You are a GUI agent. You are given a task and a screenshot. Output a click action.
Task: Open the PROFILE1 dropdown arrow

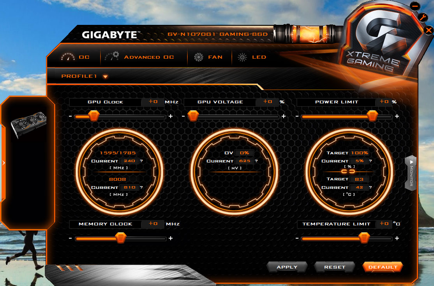pyautogui.click(x=105, y=77)
